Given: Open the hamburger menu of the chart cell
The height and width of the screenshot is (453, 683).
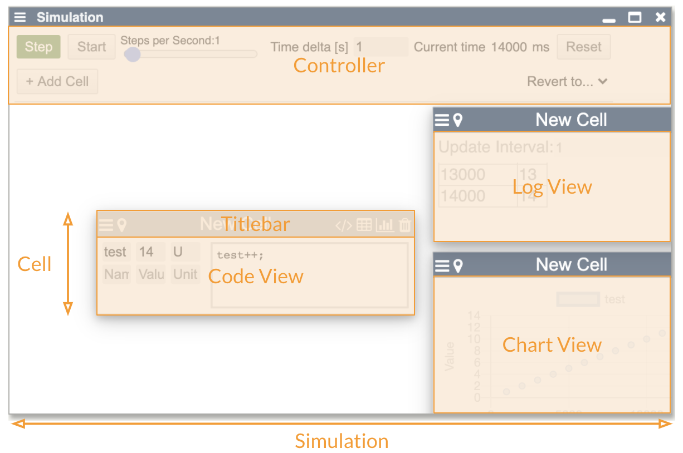Looking at the screenshot, I should pyautogui.click(x=442, y=265).
